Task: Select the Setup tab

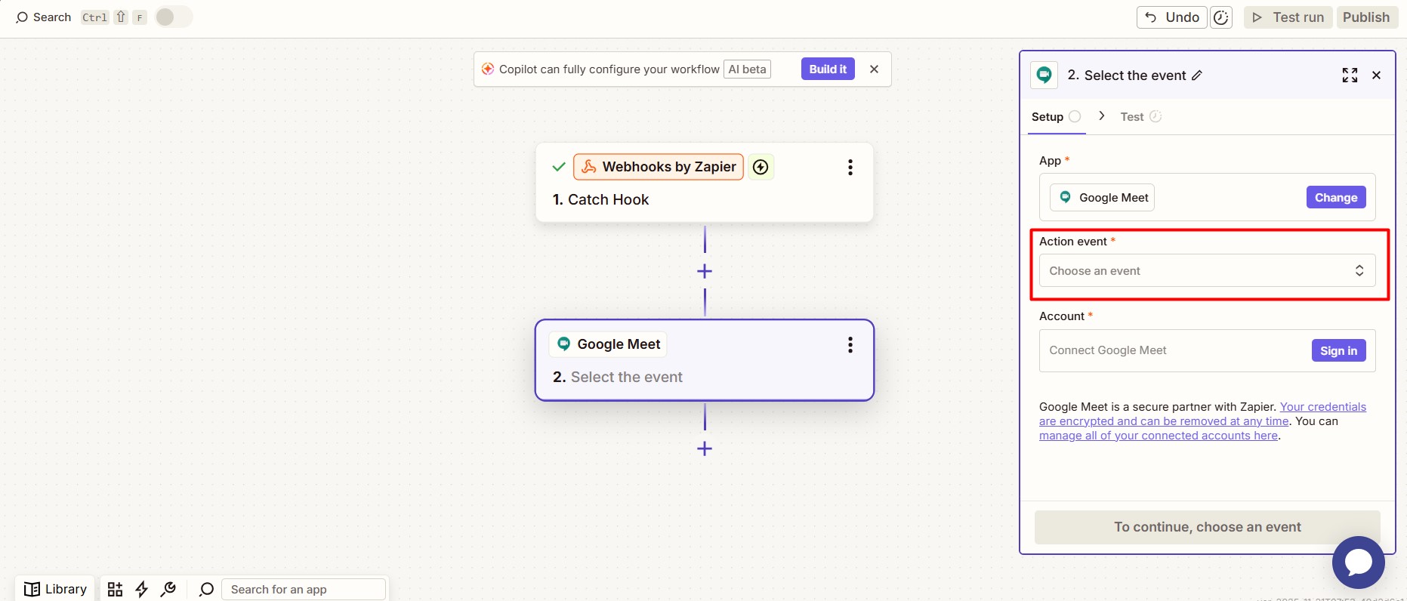Action: point(1048,117)
